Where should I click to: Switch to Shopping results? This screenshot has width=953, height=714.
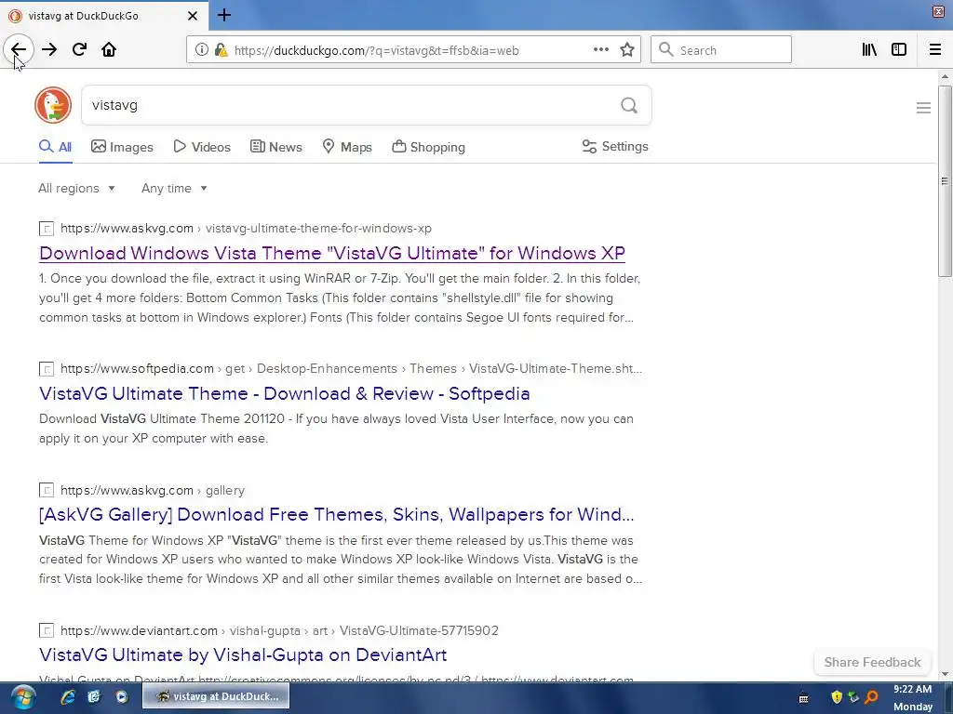(x=428, y=147)
